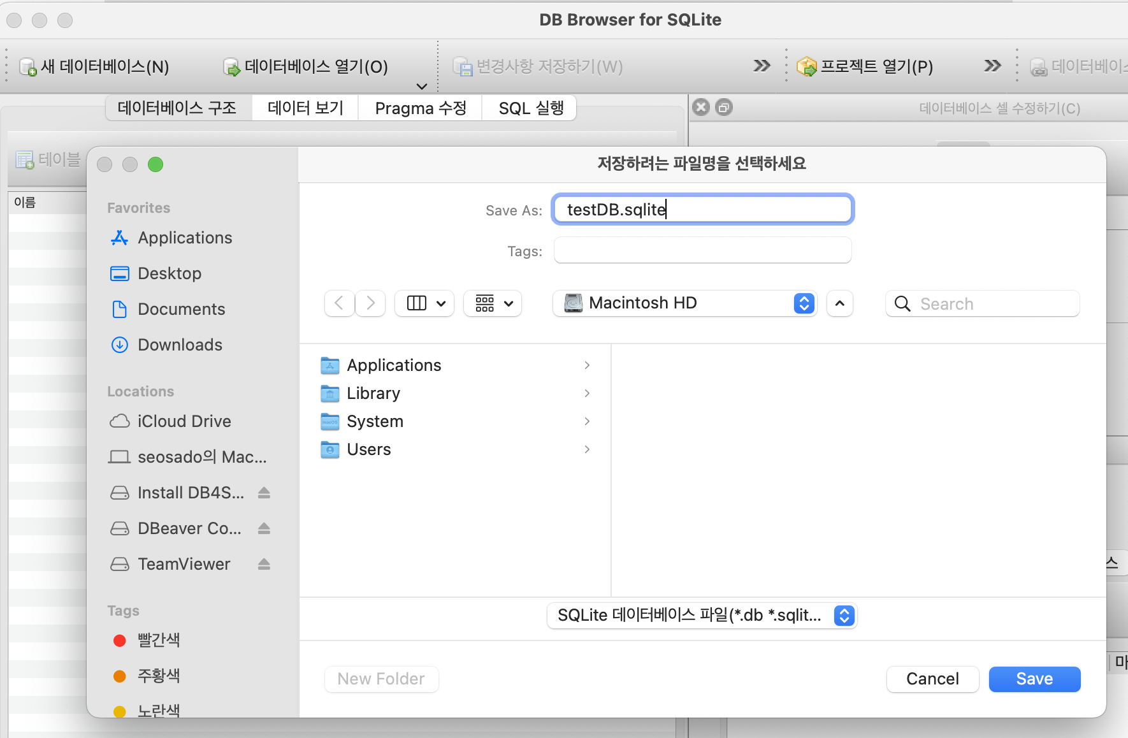Eject the TeamViewer volume
Image resolution: width=1128 pixels, height=738 pixels.
tap(264, 564)
